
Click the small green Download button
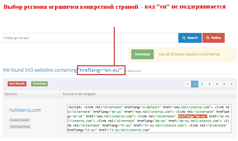(39, 83)
